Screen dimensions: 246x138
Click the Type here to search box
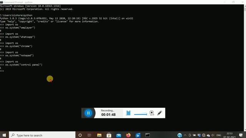(x=42, y=135)
